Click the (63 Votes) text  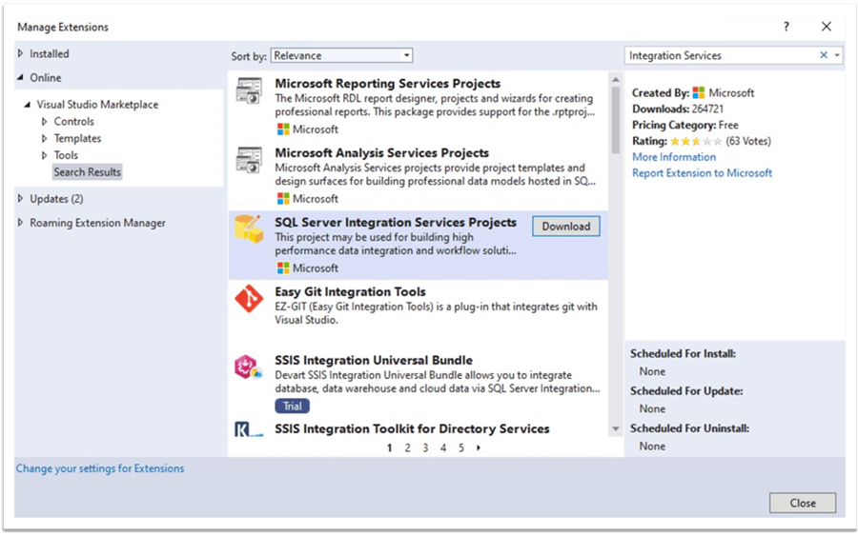(748, 141)
